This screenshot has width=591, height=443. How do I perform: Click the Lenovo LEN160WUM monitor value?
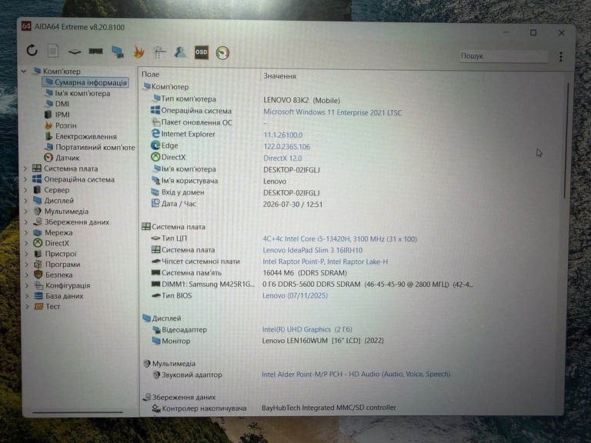pyautogui.click(x=322, y=341)
